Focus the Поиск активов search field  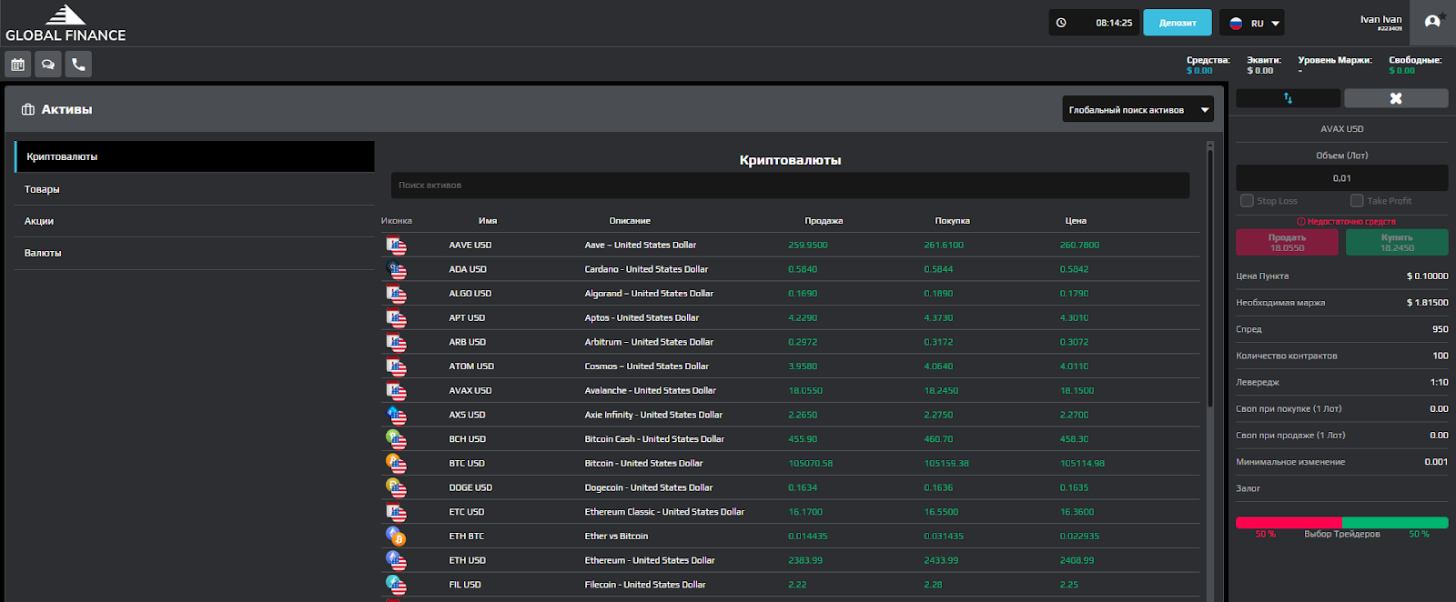click(790, 186)
